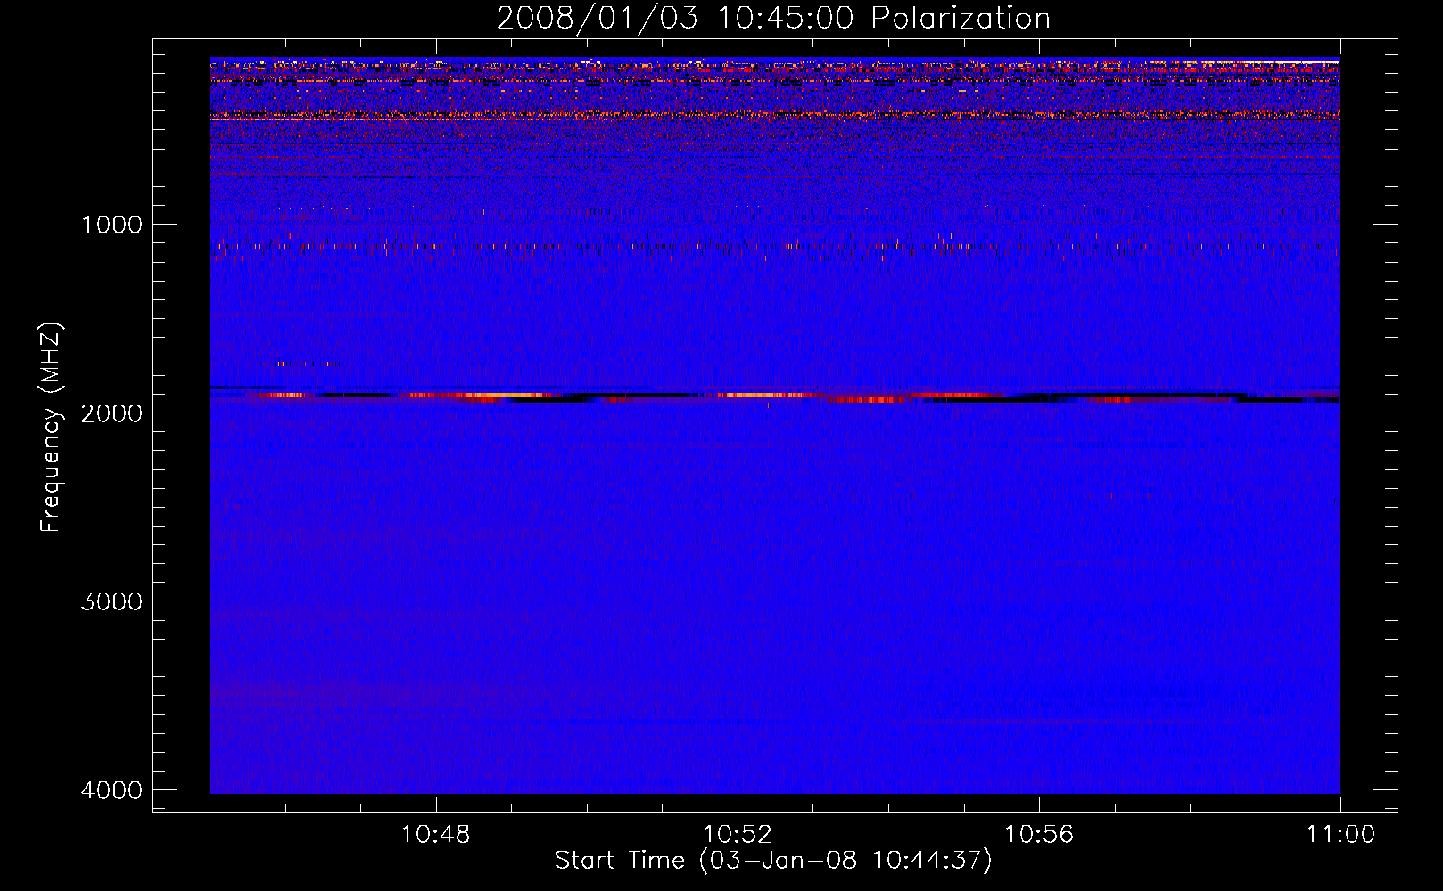Click the 'Start Time (03-Jan-08 10:44:37)' label

click(773, 861)
